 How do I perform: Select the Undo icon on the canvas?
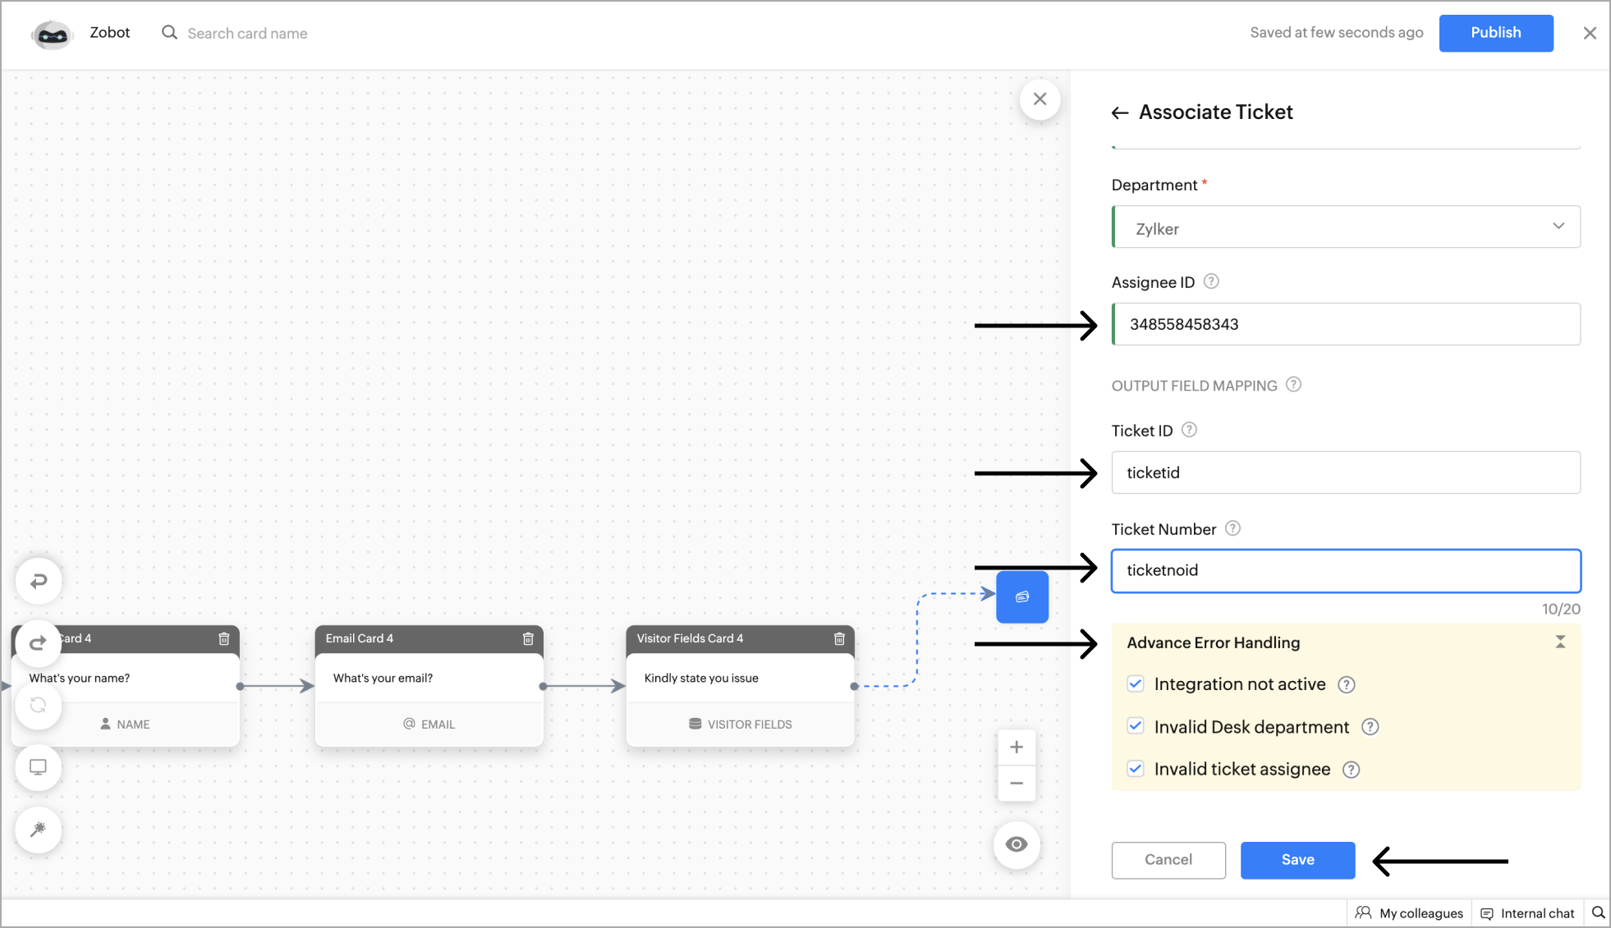click(x=39, y=580)
